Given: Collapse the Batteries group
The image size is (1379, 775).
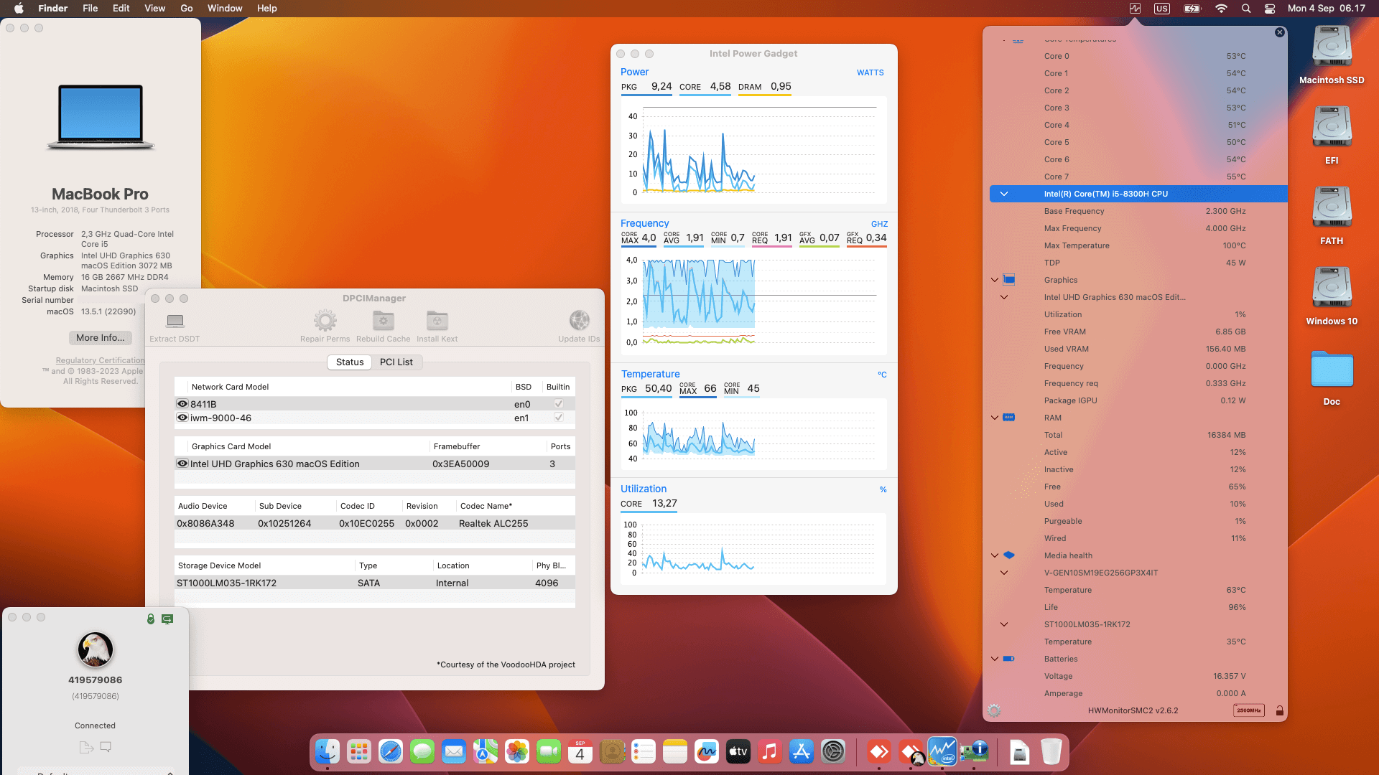Looking at the screenshot, I should (x=995, y=659).
